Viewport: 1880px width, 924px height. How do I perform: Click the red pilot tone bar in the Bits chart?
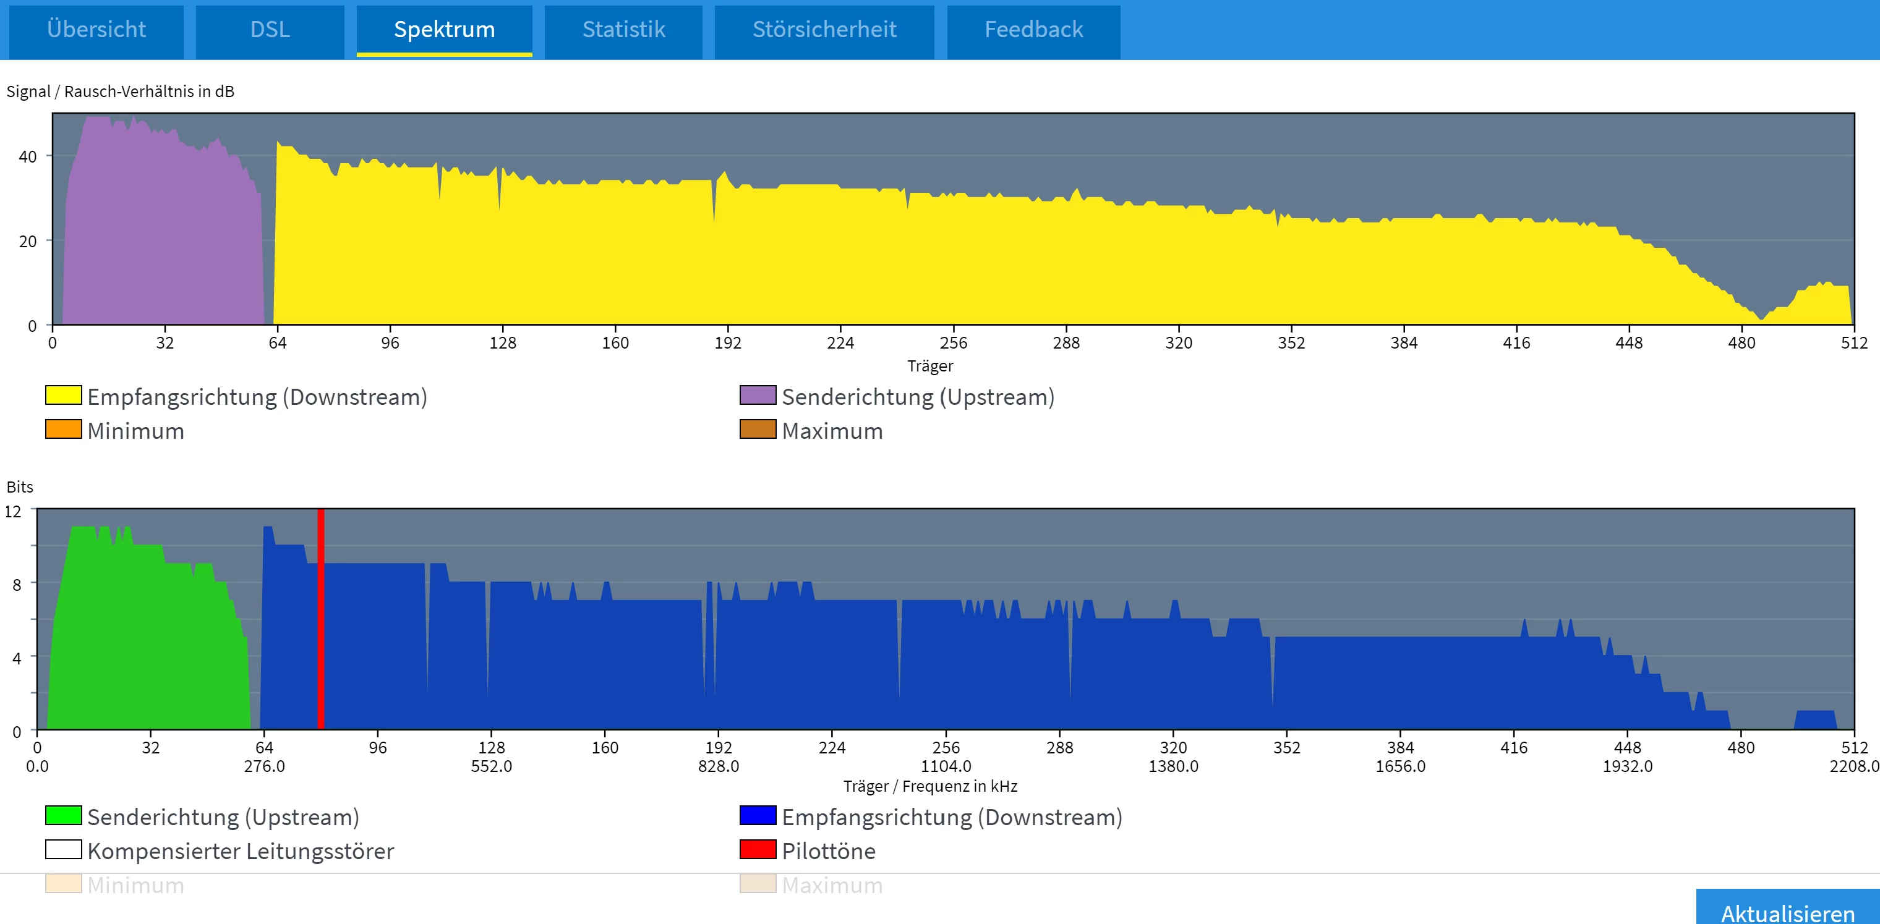[320, 620]
